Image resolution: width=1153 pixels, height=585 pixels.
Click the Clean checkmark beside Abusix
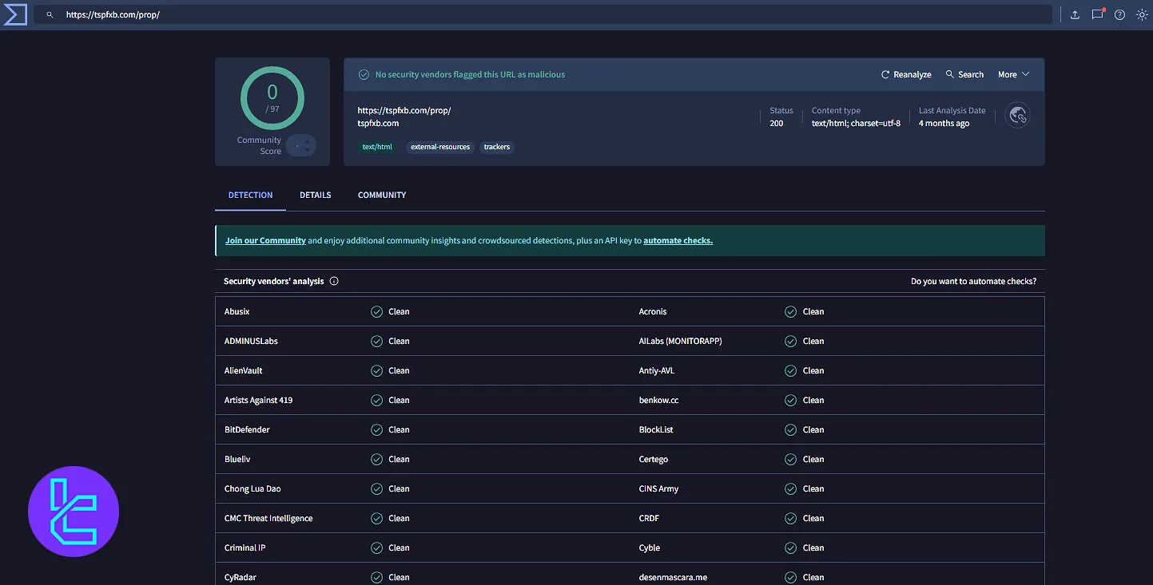tap(376, 311)
